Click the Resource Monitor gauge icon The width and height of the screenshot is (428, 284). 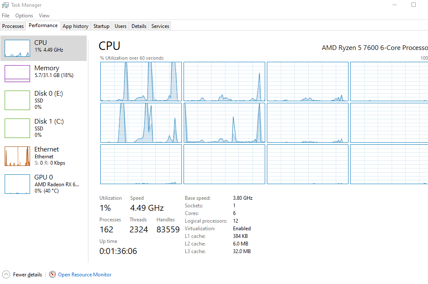point(52,274)
